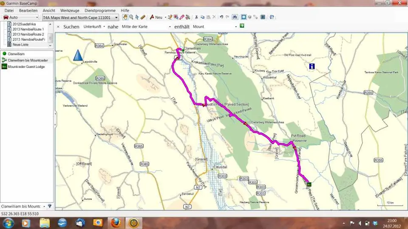Viewport: 408px width, 229px height.
Task: Select the 2013 NamibiaRoute 1 list
Action: [28, 29]
